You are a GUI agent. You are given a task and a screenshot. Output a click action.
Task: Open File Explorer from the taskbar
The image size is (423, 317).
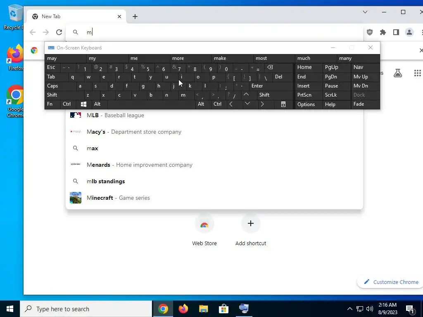coord(203,309)
